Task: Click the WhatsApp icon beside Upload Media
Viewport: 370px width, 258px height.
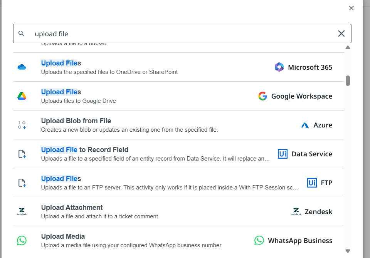Action: click(22, 240)
